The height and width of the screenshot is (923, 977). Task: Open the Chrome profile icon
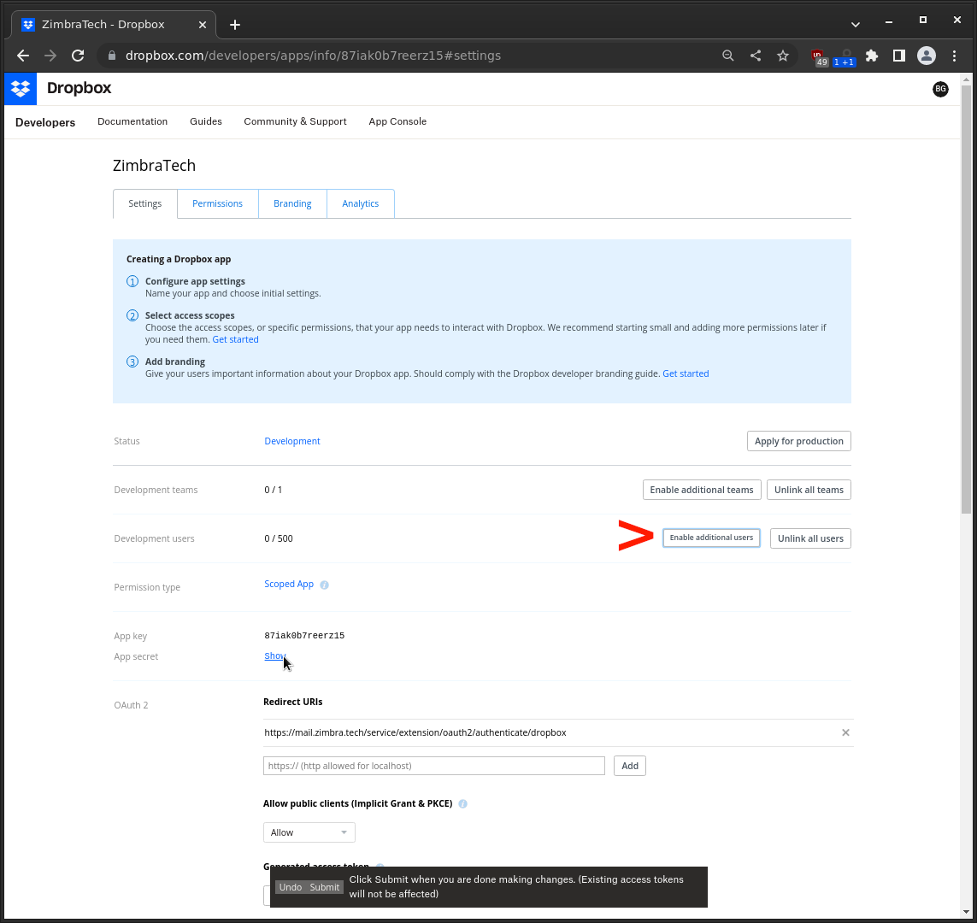point(927,56)
